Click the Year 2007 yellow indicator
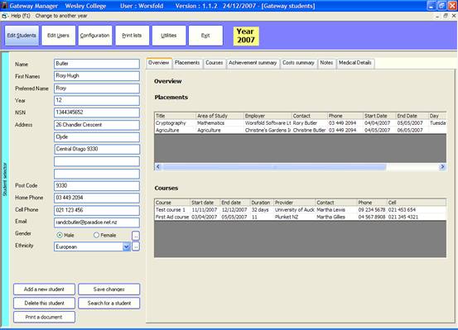 coord(246,36)
